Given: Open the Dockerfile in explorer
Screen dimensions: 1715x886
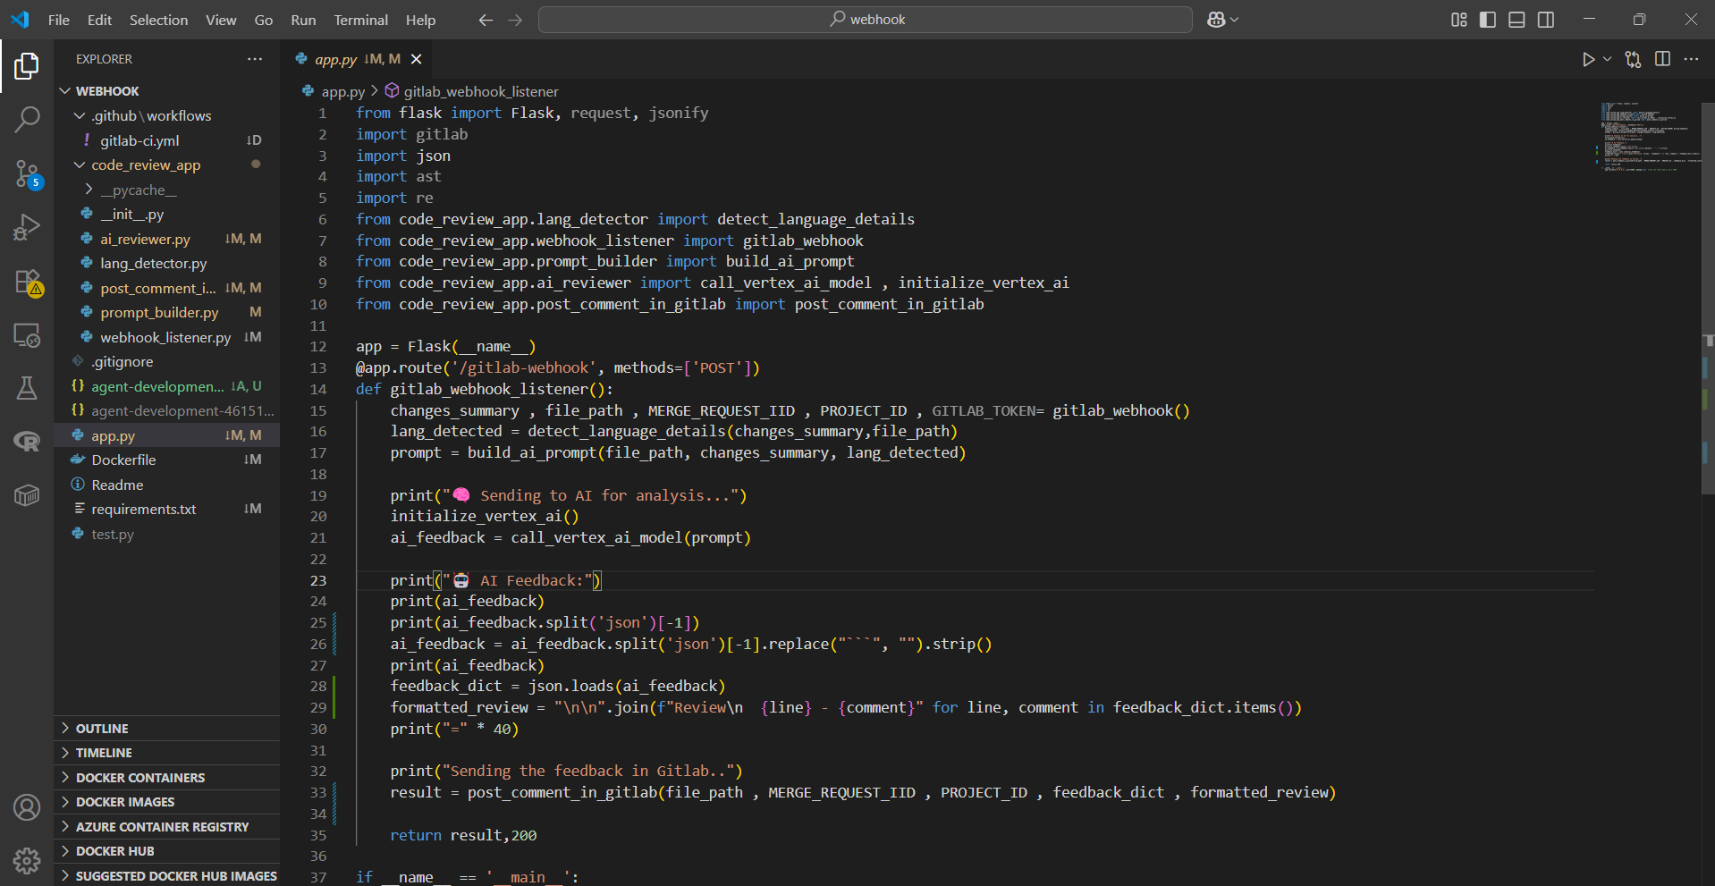Looking at the screenshot, I should [123, 460].
